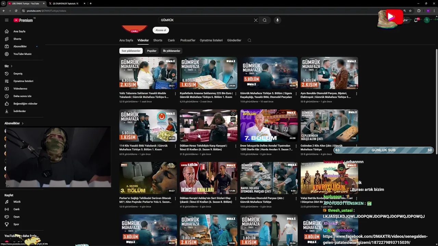The width and height of the screenshot is (438, 246).
Task: Open Valiz Tabanına Saklanan video title
Action: pos(144,95)
